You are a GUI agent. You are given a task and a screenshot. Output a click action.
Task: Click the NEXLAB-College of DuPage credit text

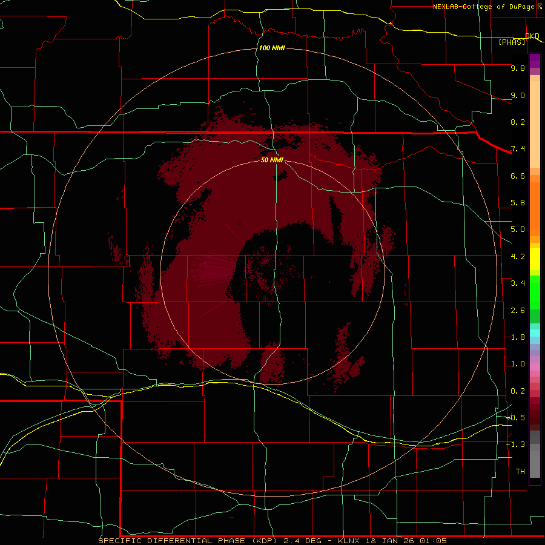[483, 7]
